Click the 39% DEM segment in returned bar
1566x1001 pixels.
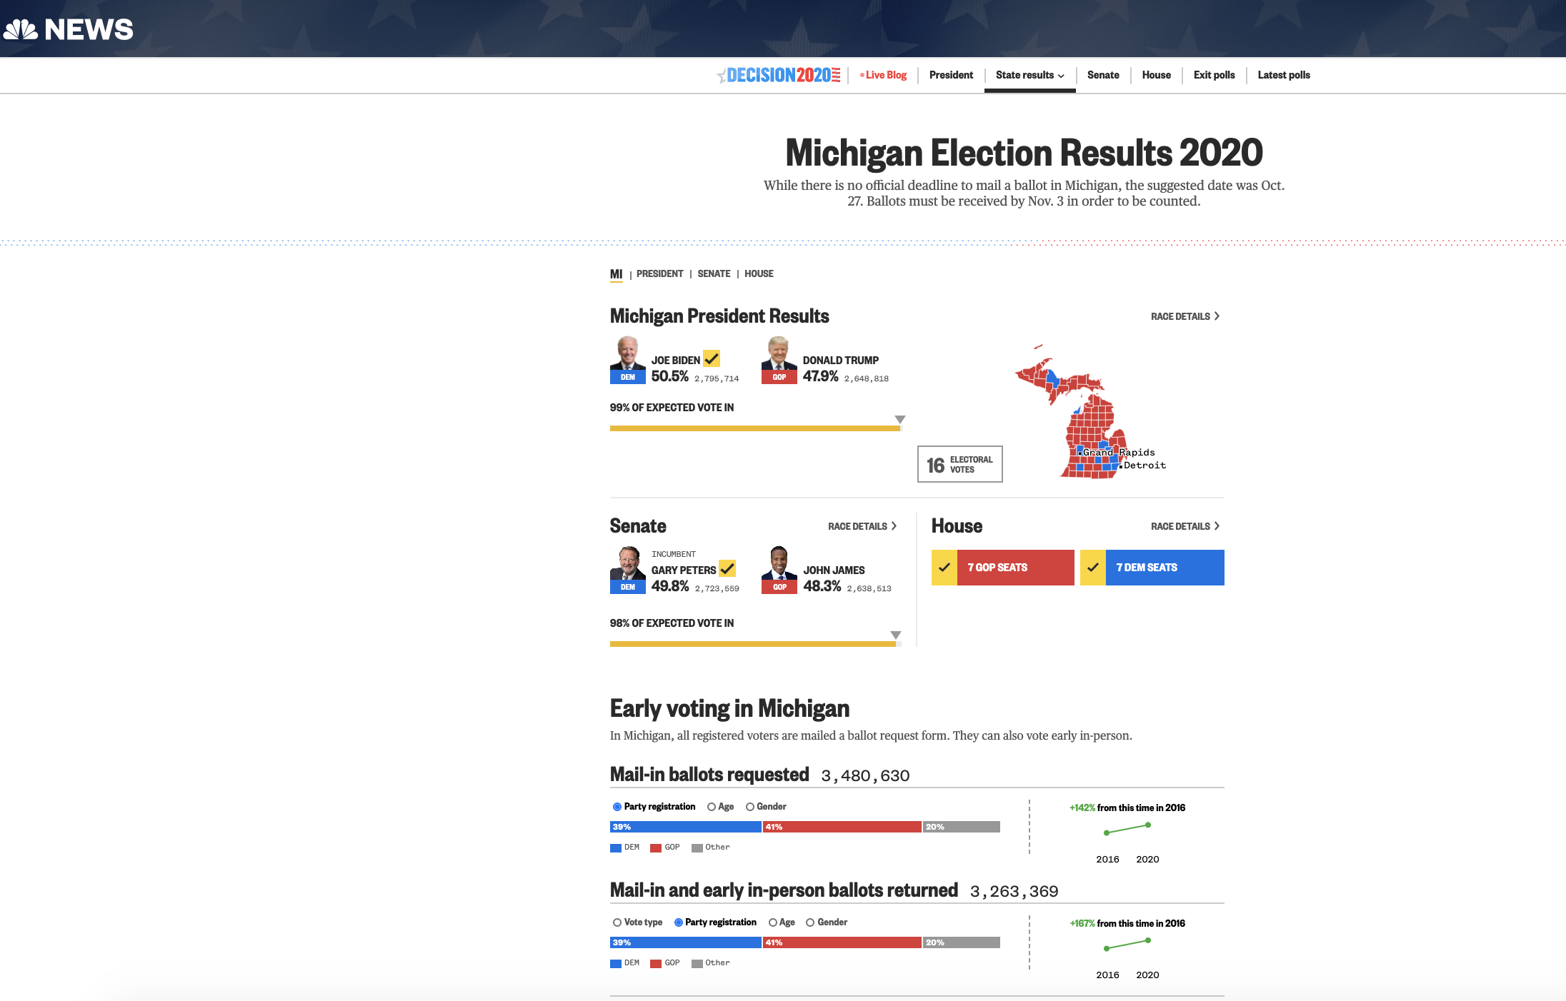[686, 942]
